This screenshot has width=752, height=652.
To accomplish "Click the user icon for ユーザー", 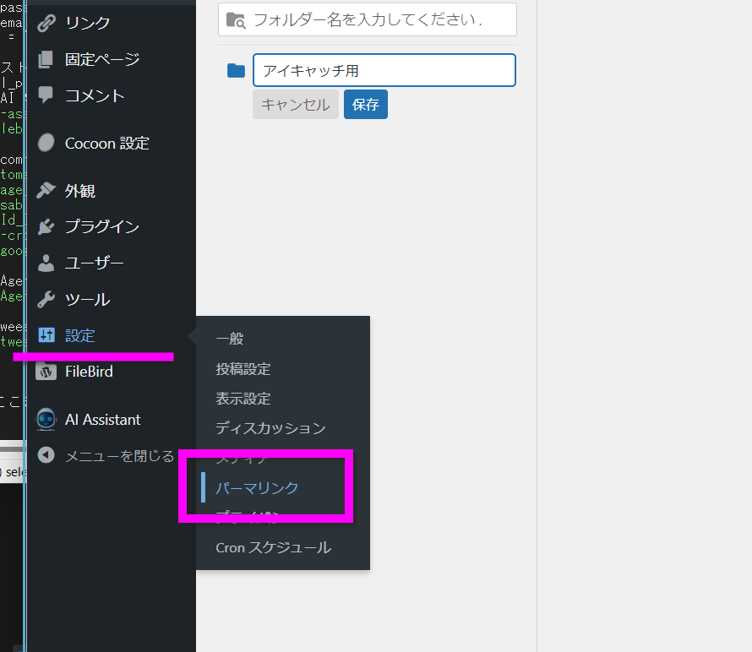I will [x=46, y=264].
